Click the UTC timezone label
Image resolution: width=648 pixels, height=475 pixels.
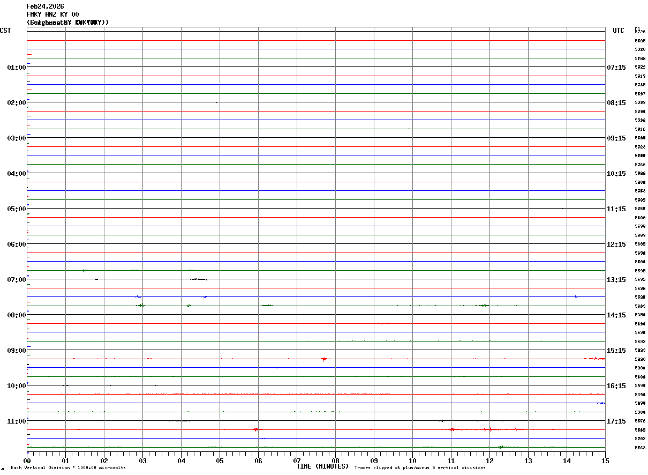pyautogui.click(x=619, y=31)
